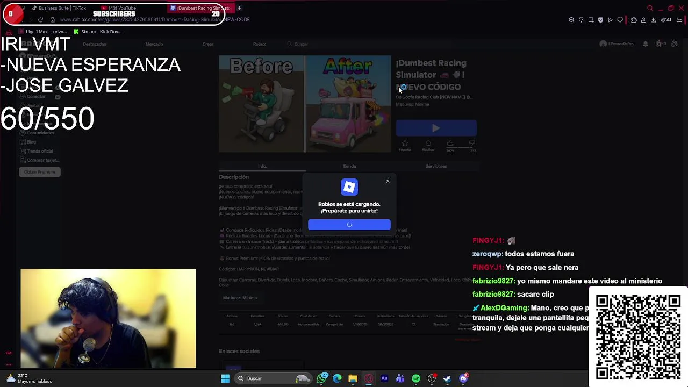Click the Descripción heading text
The width and height of the screenshot is (688, 387).
point(234,177)
